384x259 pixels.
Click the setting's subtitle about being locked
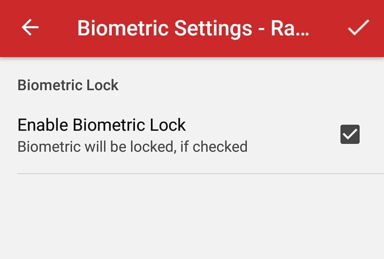click(x=132, y=147)
